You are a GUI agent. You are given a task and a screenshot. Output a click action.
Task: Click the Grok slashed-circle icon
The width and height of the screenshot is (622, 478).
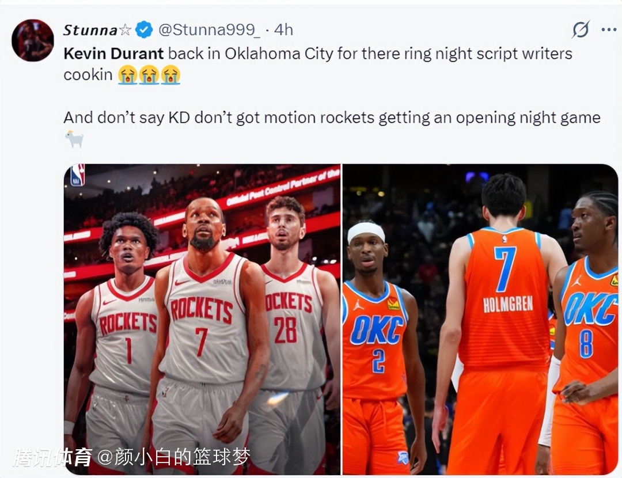[x=581, y=29]
